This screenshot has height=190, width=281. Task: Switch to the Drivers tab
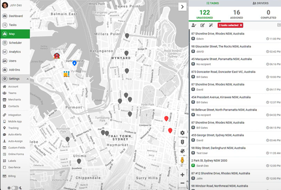point(260,3)
